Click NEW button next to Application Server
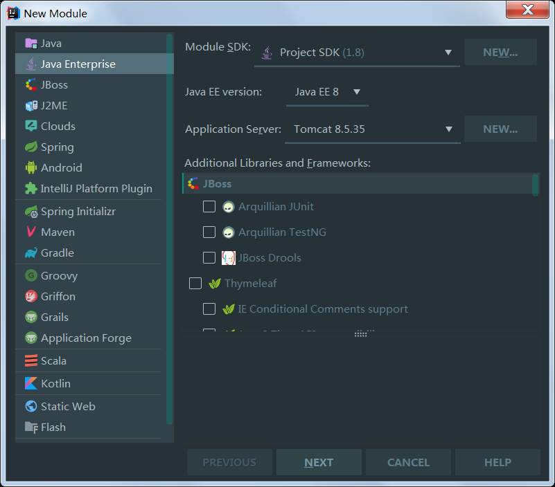 click(x=500, y=129)
